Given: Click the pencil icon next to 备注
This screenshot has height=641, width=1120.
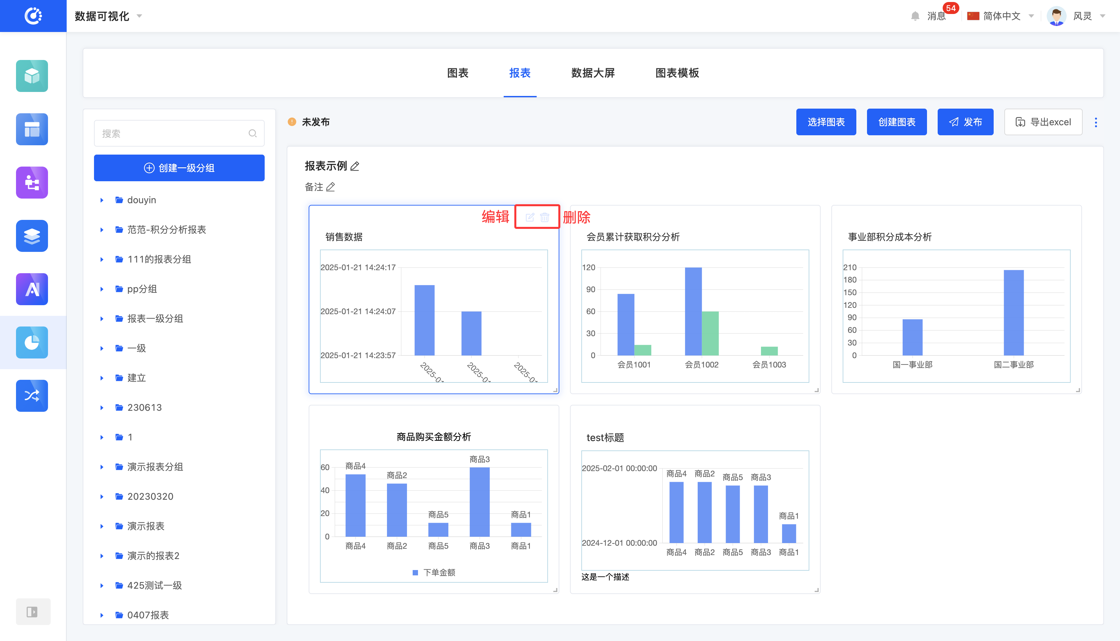Looking at the screenshot, I should point(330,187).
